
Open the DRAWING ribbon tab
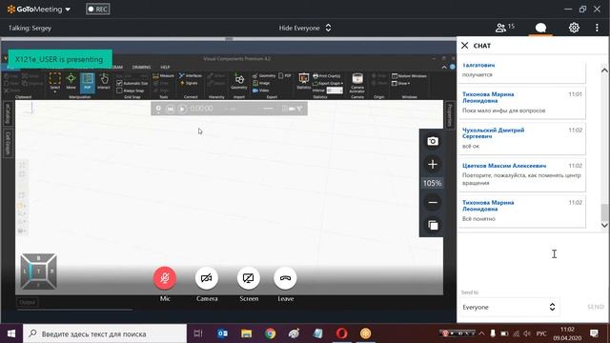pyautogui.click(x=141, y=67)
